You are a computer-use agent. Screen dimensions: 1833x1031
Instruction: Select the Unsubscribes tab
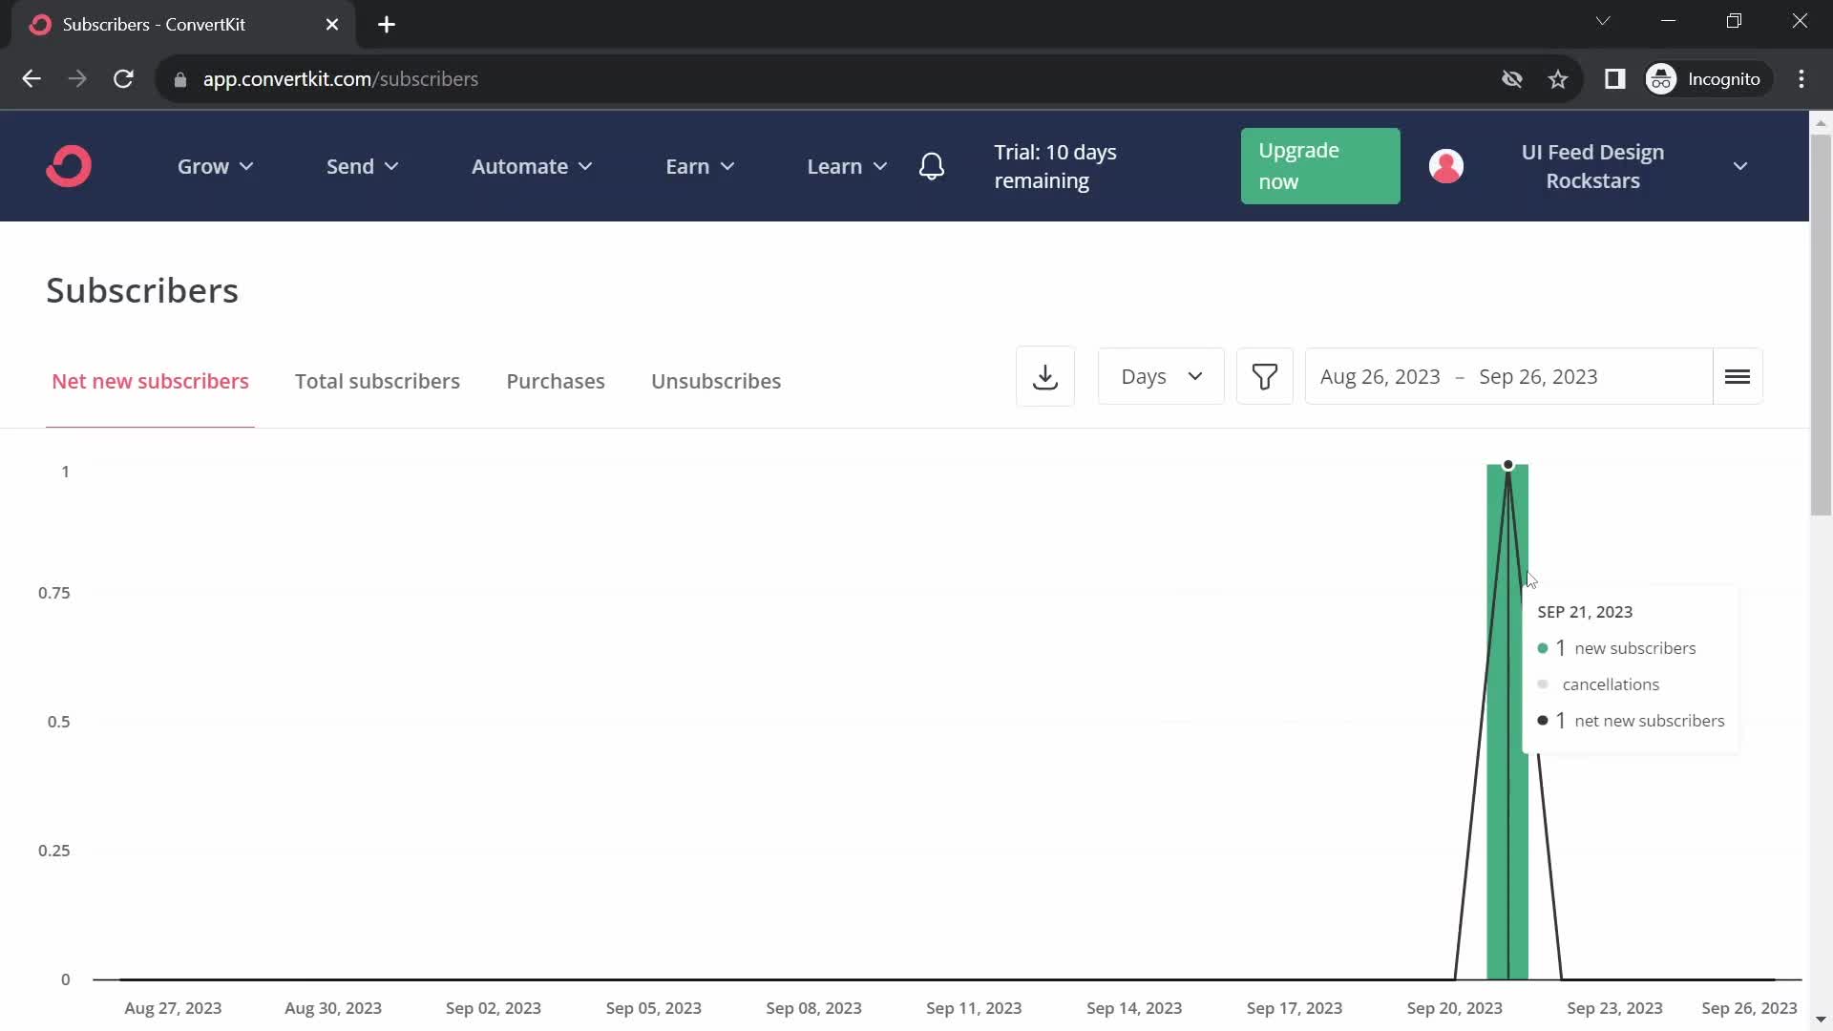point(715,380)
